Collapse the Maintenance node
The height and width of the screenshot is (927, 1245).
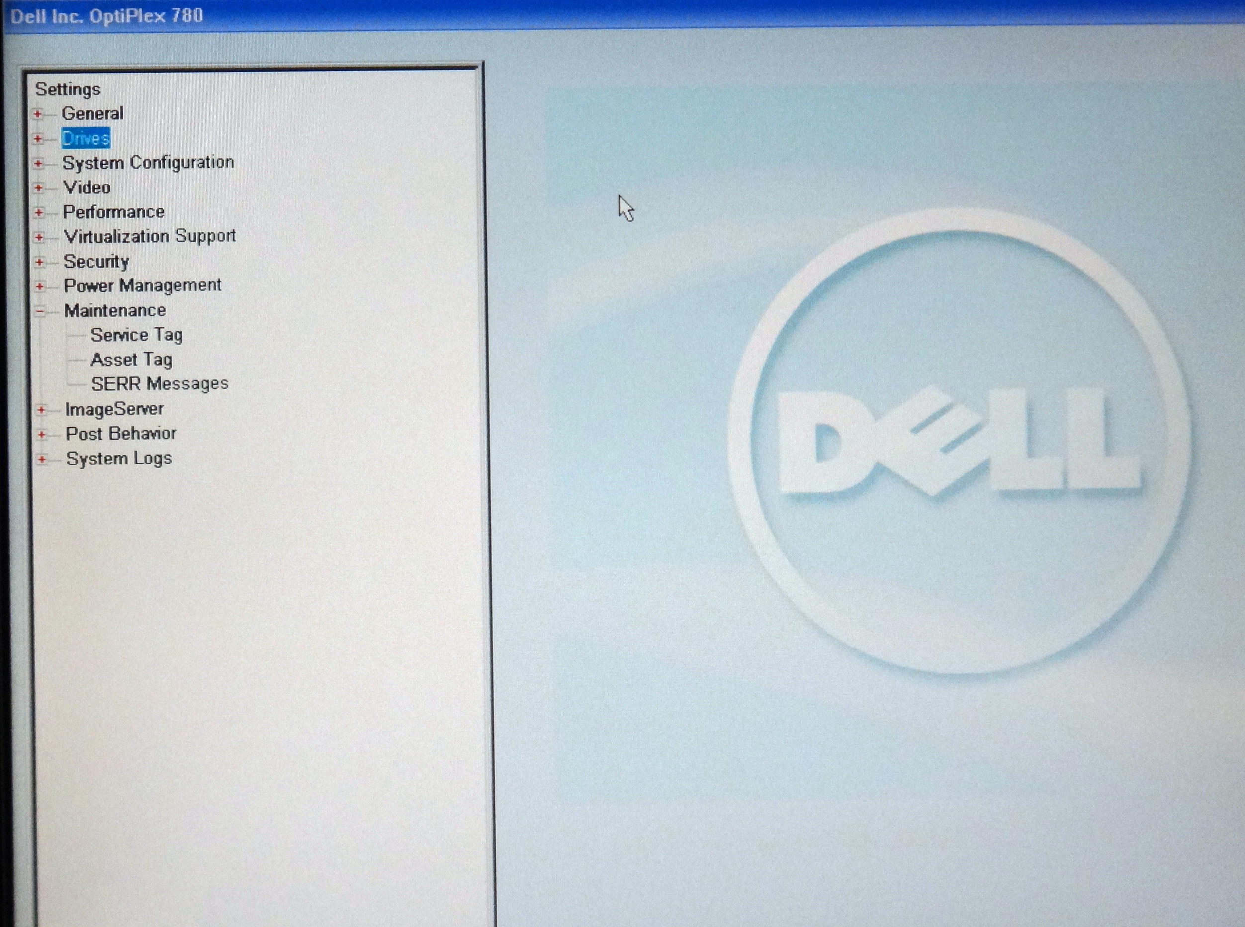[x=40, y=311]
